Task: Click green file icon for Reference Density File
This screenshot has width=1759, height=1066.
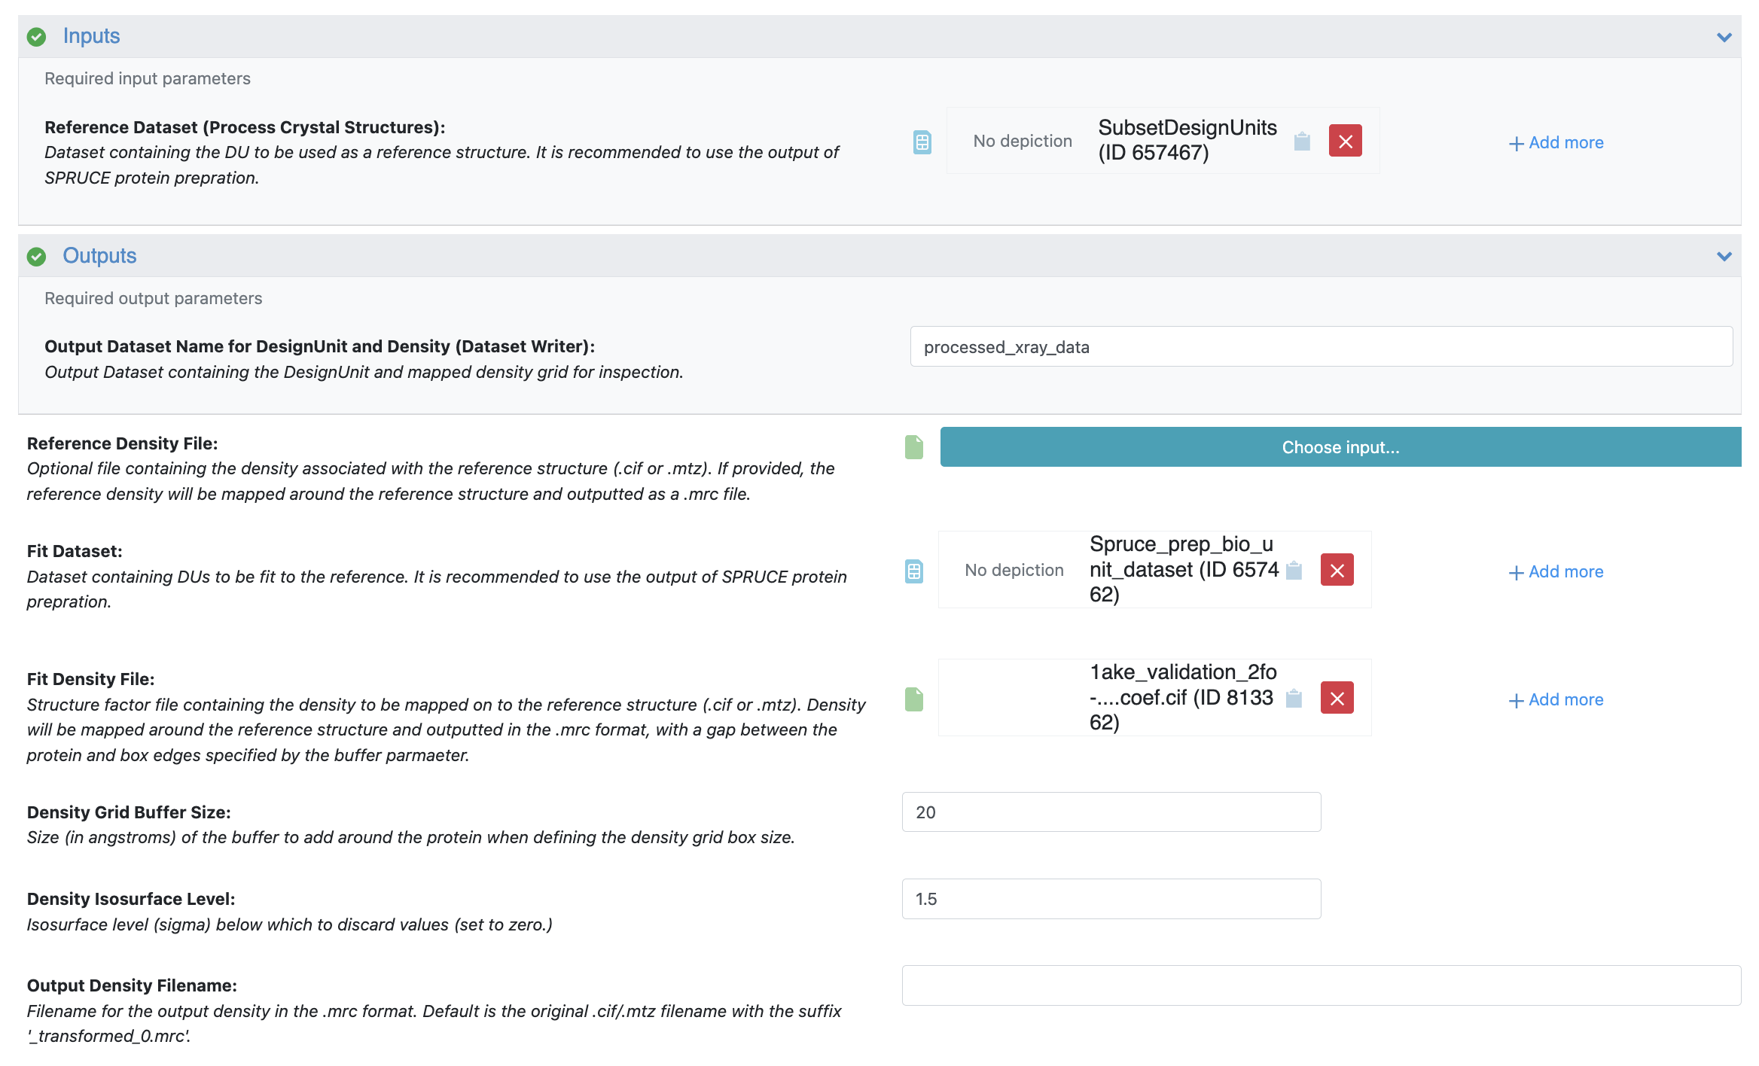Action: point(913,447)
